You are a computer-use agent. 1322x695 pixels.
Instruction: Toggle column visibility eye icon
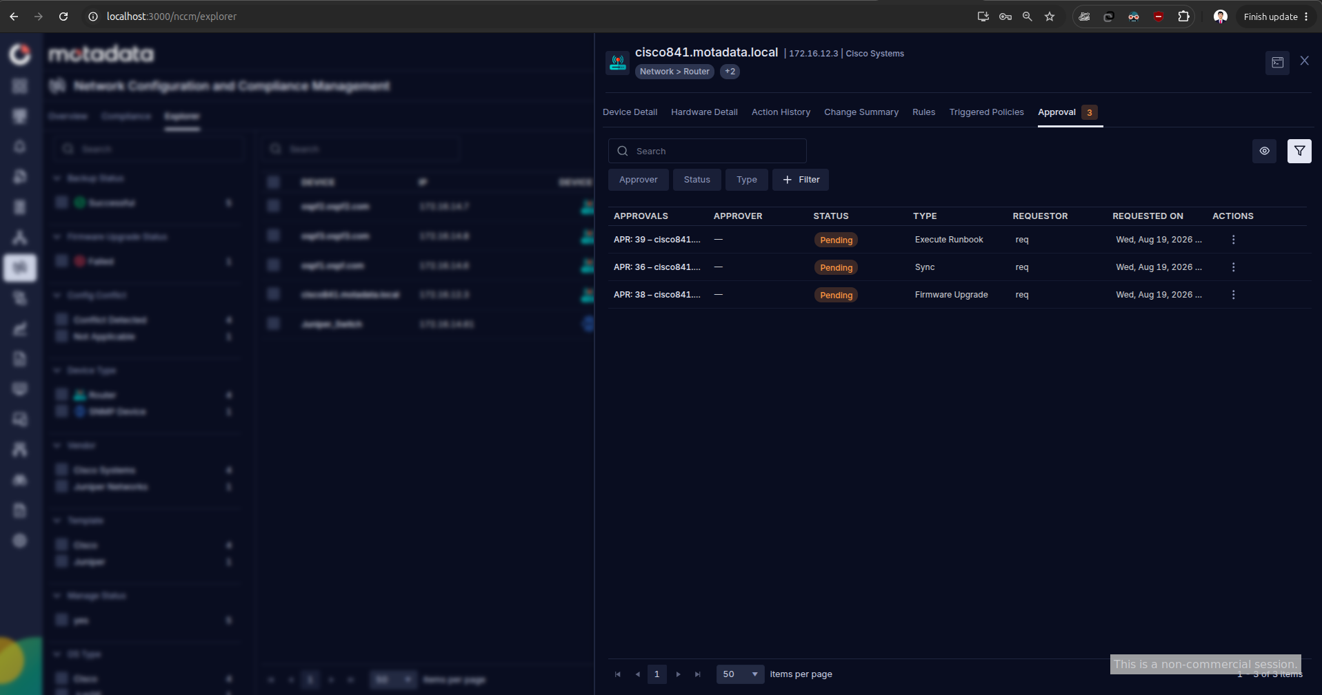pos(1264,151)
